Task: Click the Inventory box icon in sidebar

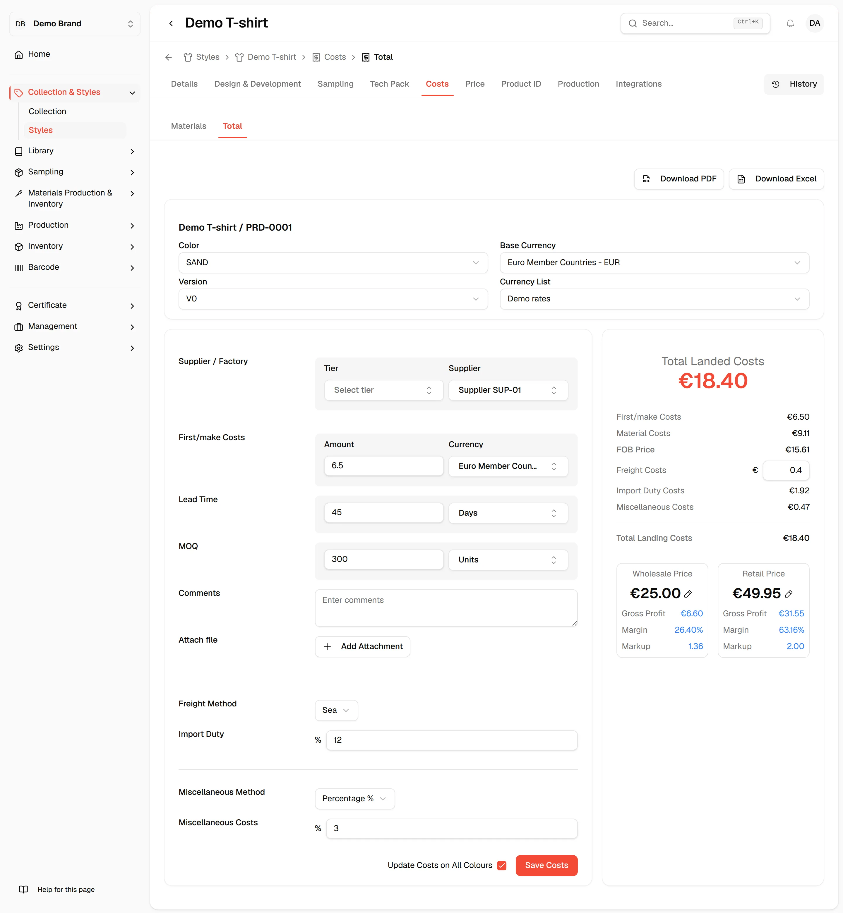Action: click(19, 246)
